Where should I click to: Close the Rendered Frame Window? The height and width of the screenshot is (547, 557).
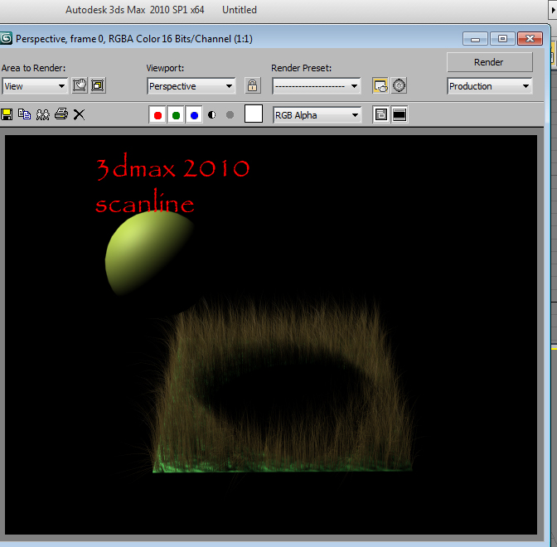530,39
